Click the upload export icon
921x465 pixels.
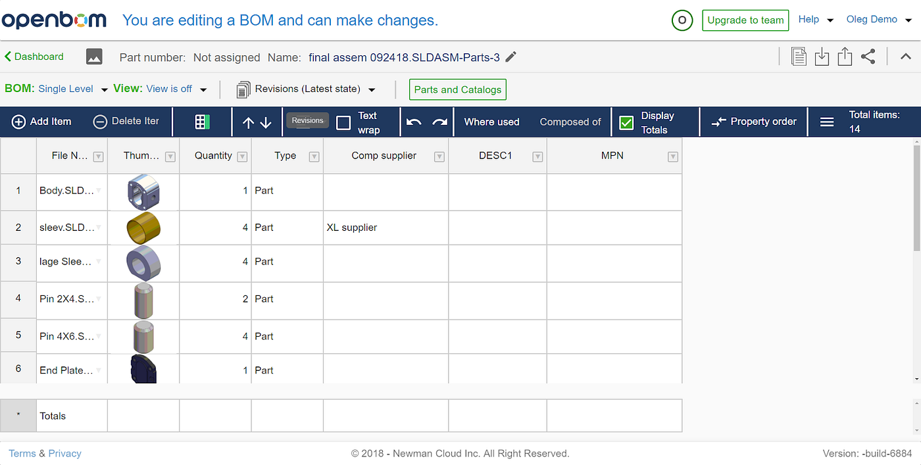[x=845, y=57]
